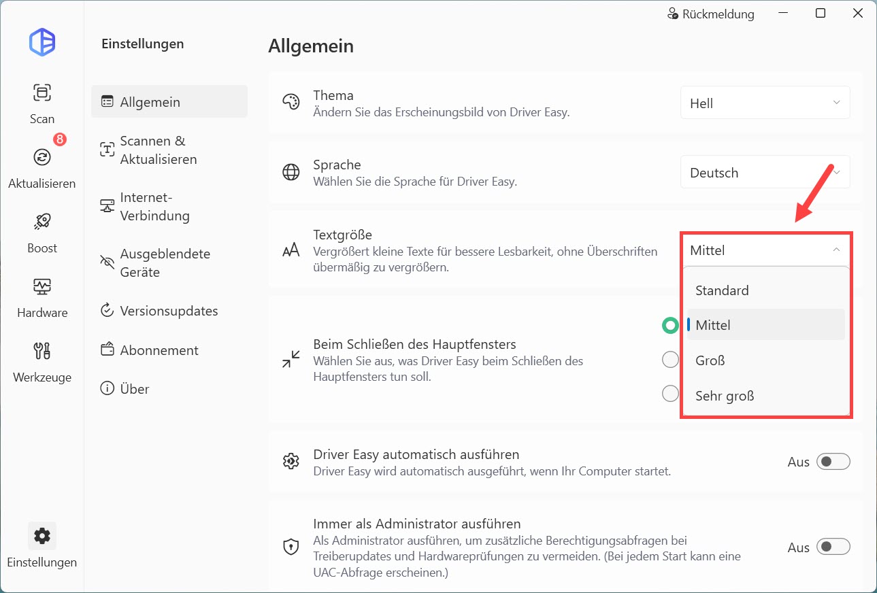877x593 pixels.
Task: Click the automatisch ausführen gear icon
Action: [x=291, y=461]
